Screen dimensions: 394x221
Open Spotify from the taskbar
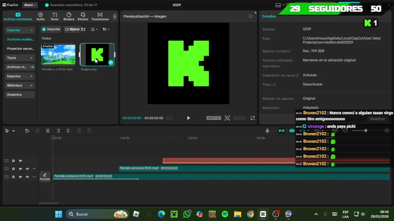tap(225, 214)
